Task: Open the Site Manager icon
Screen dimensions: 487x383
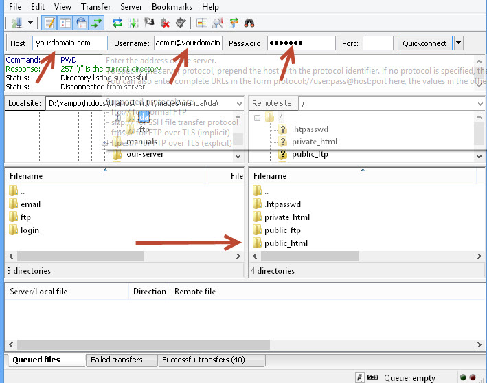Action: 17,23
